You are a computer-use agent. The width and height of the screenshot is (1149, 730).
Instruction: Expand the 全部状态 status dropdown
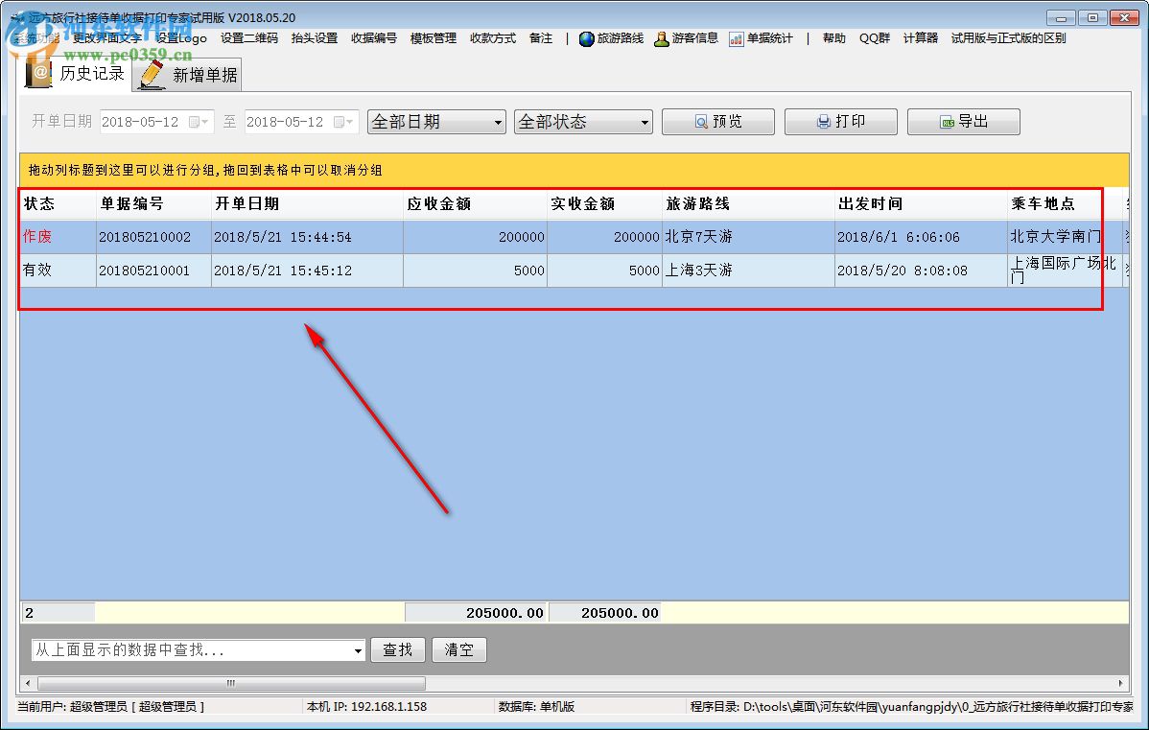[645, 122]
